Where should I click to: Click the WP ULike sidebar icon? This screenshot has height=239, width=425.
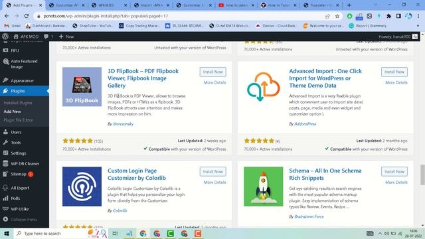point(5,209)
